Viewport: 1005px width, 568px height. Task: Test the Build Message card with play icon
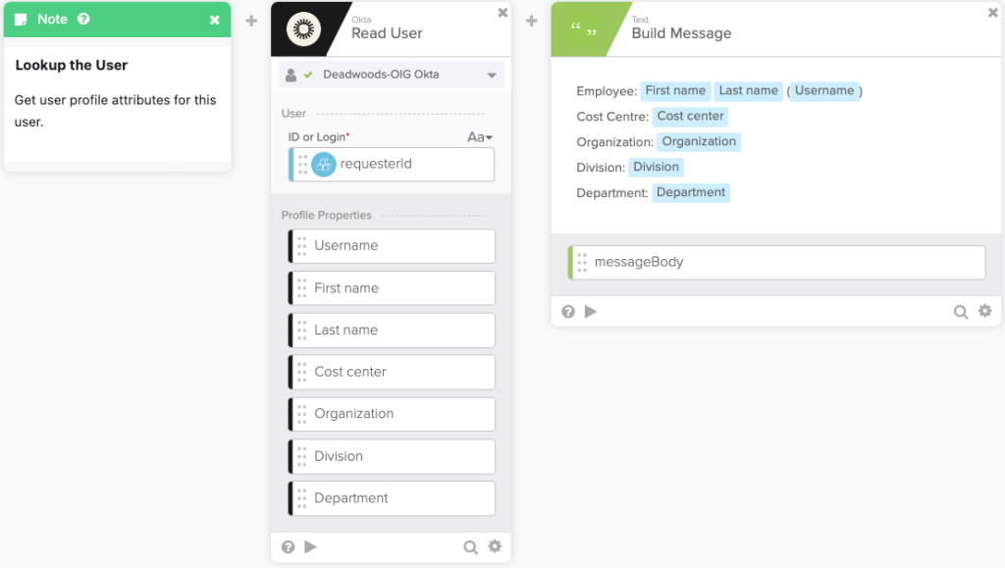[x=591, y=312]
